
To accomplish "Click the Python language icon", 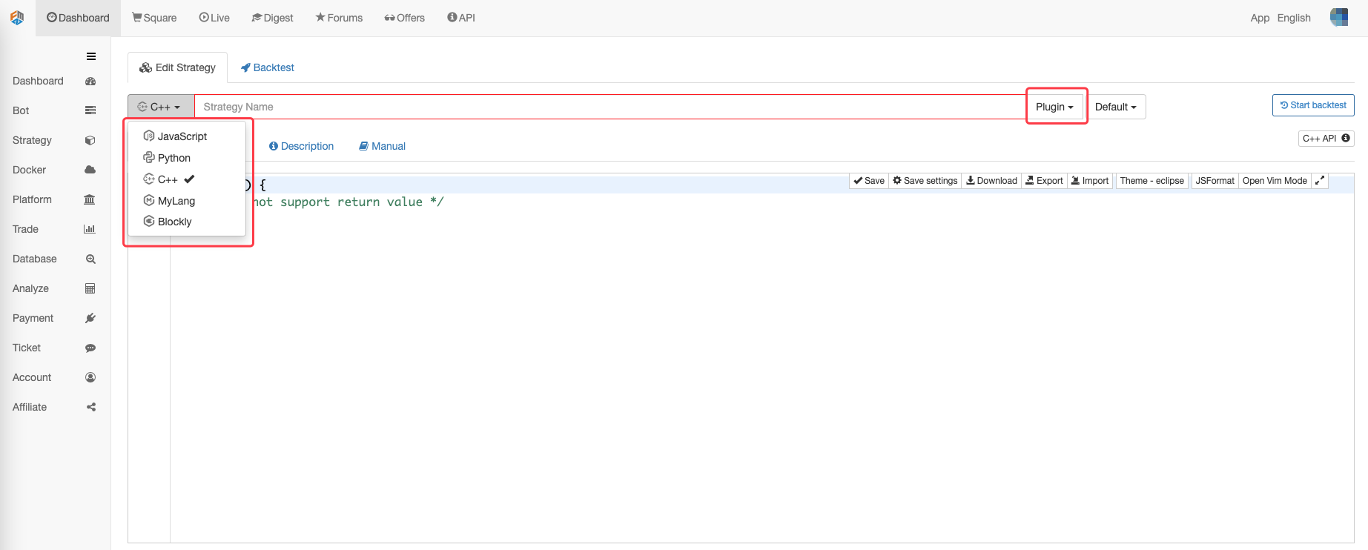I will [x=149, y=157].
